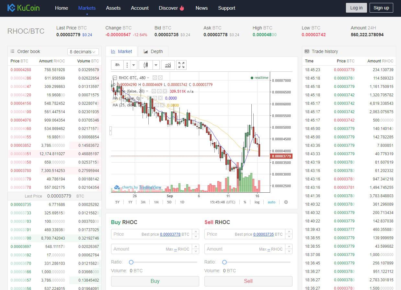Click the Depth tab chart icon
The width and height of the screenshot is (401, 290).
pyautogui.click(x=146, y=51)
